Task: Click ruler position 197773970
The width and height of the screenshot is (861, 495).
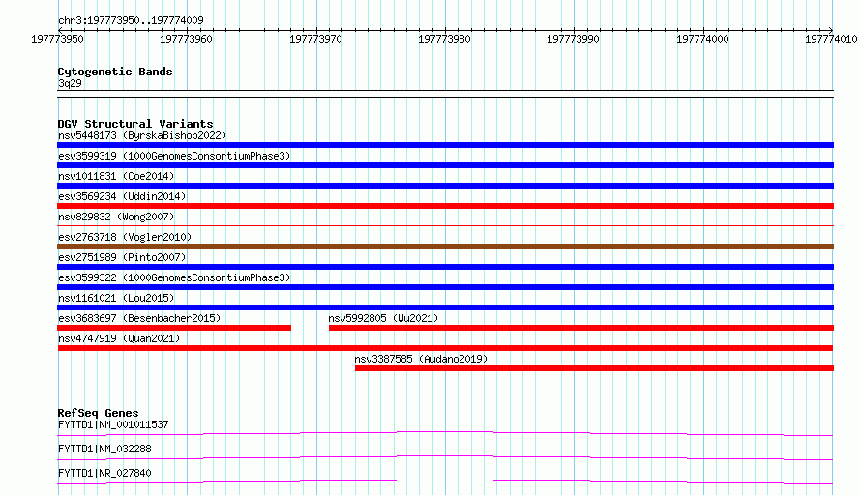Action: click(315, 39)
